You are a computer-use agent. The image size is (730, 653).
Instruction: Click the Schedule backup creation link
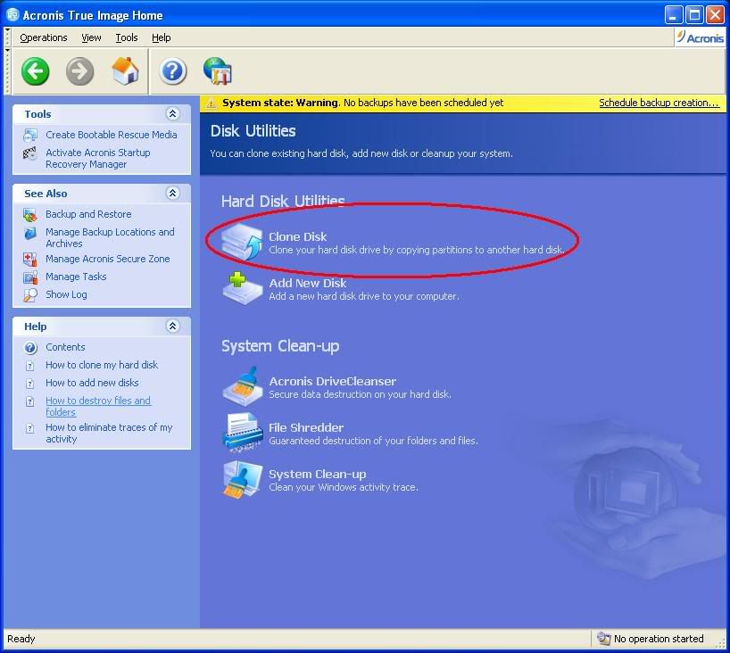(659, 103)
